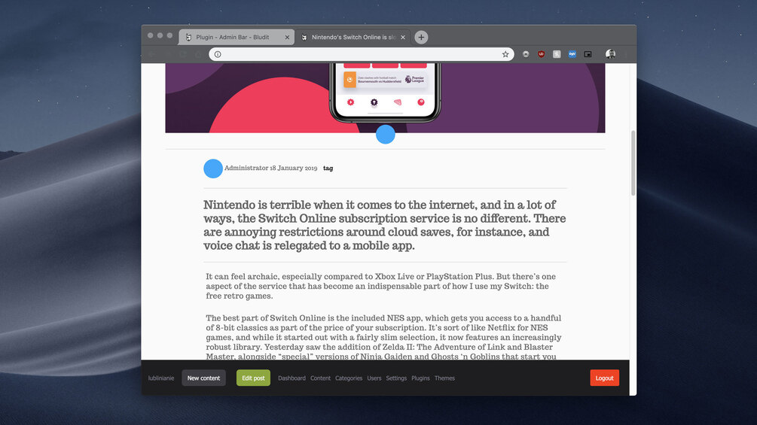
Task: Click the blue author avatar circle
Action: coord(213,168)
